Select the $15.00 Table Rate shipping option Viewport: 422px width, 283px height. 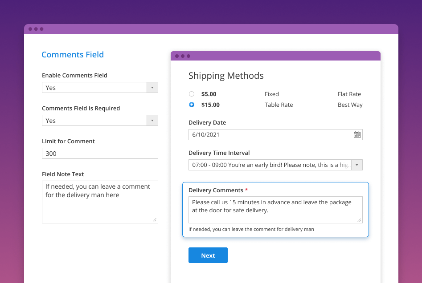click(x=192, y=105)
